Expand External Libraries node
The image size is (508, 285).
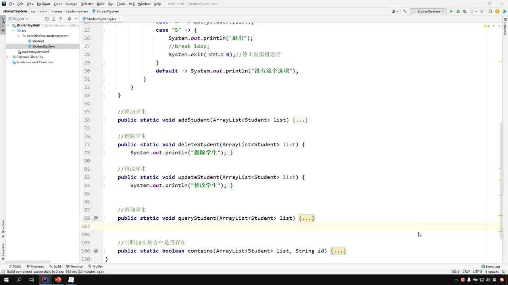coord(8,57)
